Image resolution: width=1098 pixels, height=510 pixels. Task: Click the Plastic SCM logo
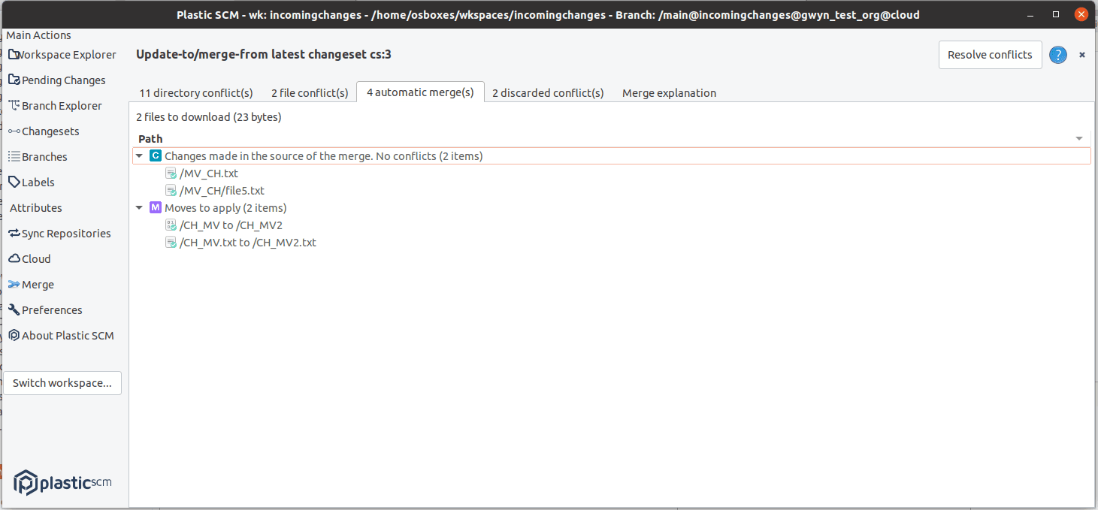63,482
